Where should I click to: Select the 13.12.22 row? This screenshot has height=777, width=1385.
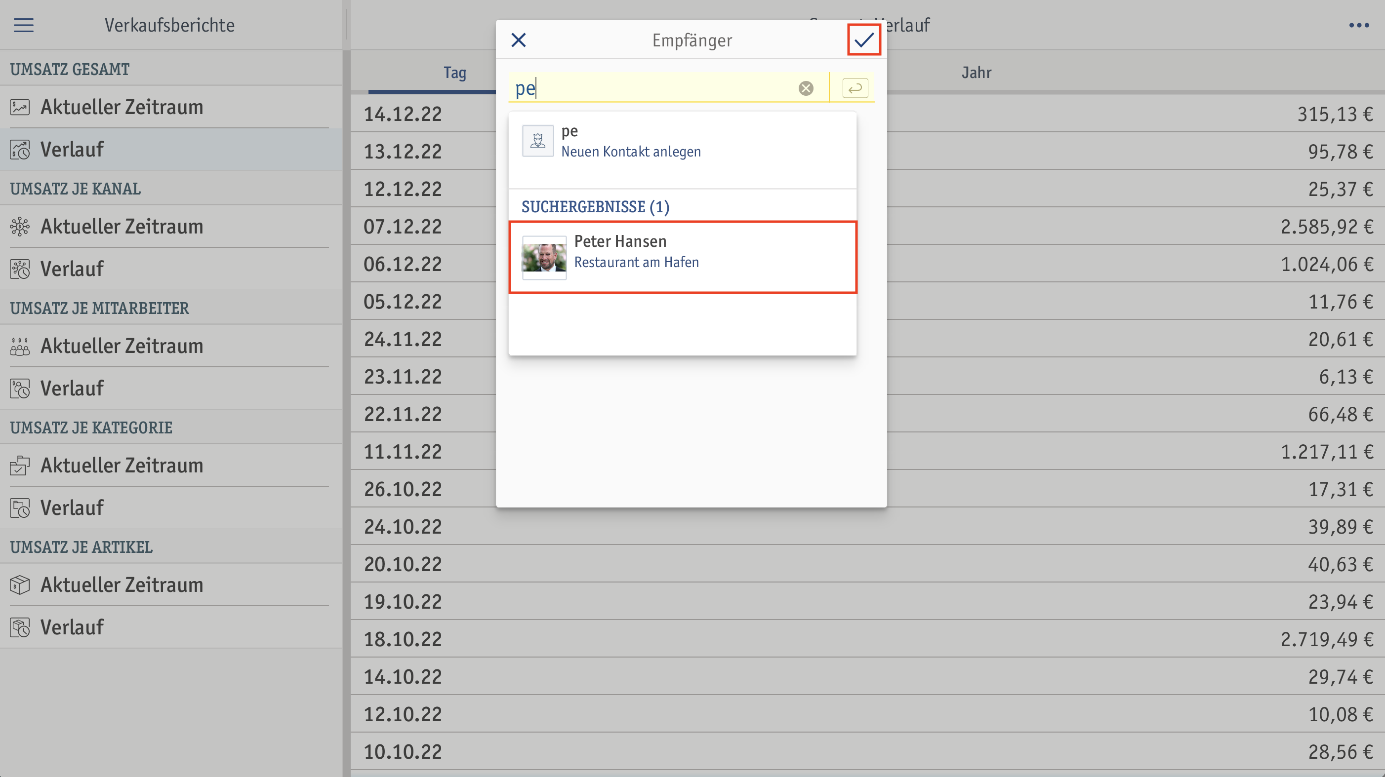867,151
